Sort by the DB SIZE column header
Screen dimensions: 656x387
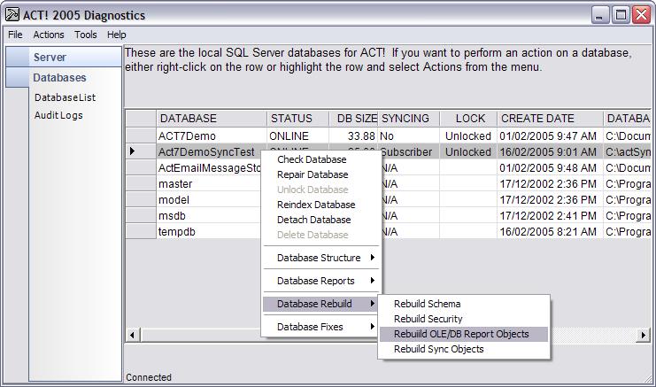click(x=353, y=119)
